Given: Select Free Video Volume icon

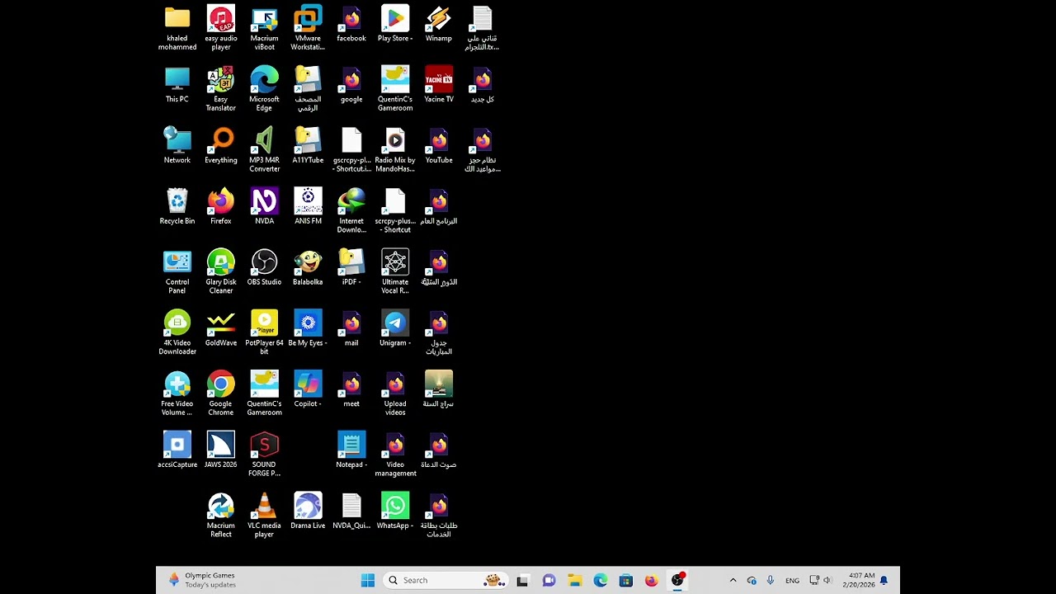Looking at the screenshot, I should 177,394.
